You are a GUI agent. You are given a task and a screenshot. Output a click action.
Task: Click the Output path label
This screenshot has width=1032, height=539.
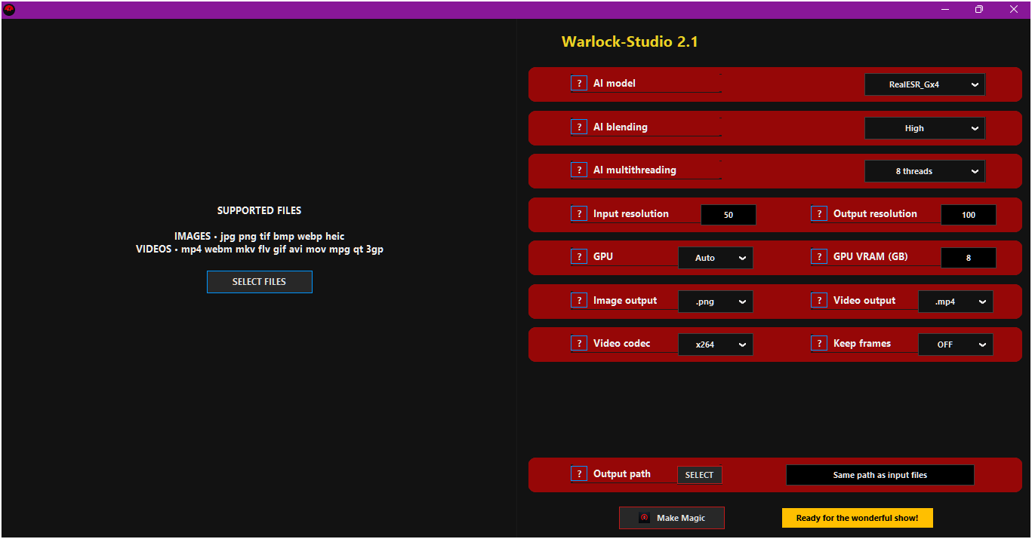[622, 474]
